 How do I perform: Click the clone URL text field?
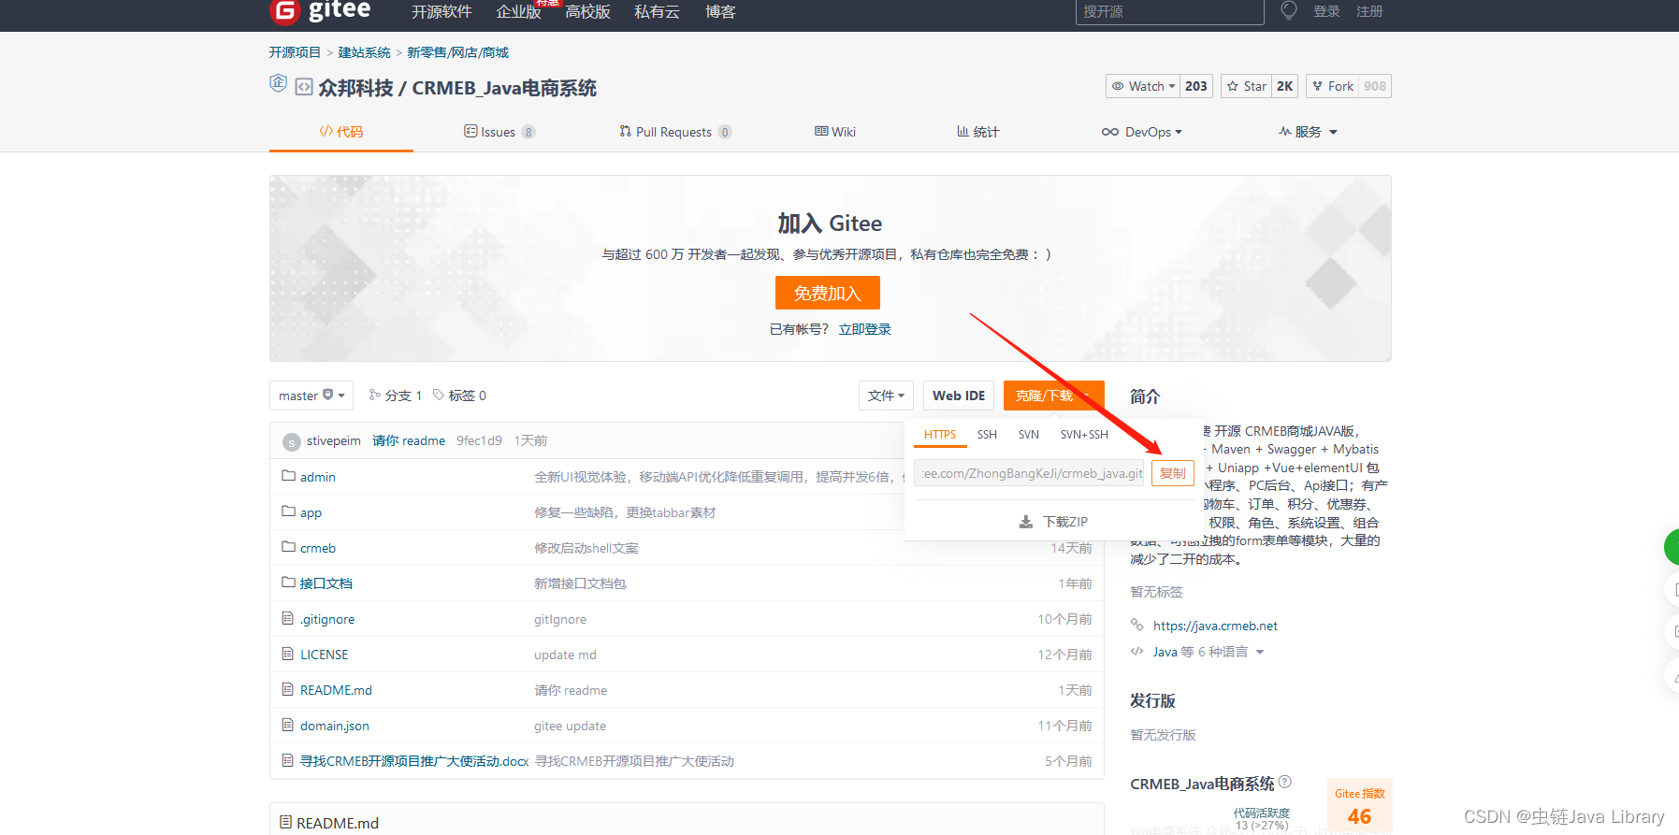tap(1029, 473)
